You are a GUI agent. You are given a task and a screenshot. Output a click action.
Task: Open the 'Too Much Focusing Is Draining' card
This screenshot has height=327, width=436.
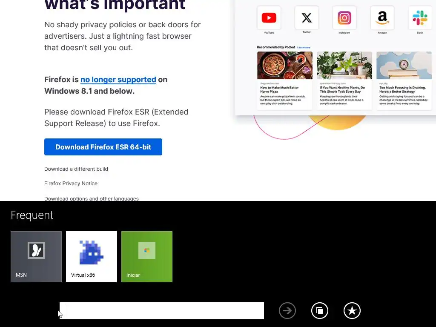click(404, 80)
